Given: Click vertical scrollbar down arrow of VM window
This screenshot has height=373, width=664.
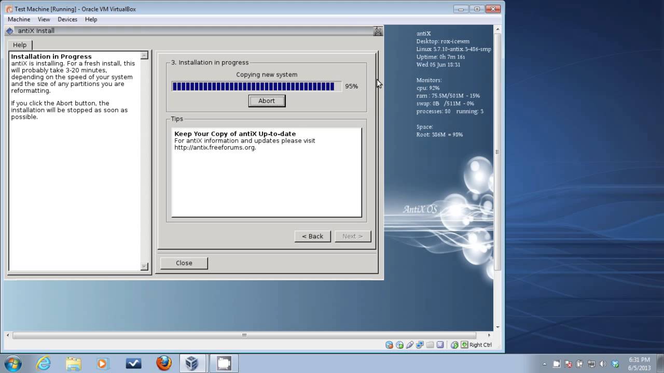Looking at the screenshot, I should click(497, 327).
